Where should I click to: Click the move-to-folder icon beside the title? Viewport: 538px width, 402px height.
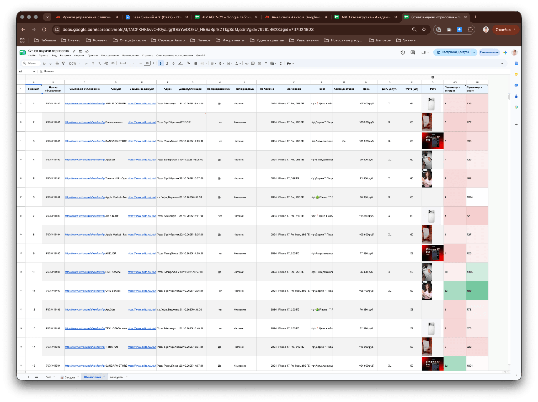point(81,51)
